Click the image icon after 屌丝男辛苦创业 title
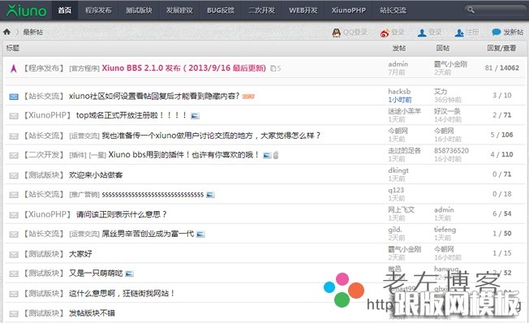The width and height of the screenshot is (529, 323). (x=200, y=235)
